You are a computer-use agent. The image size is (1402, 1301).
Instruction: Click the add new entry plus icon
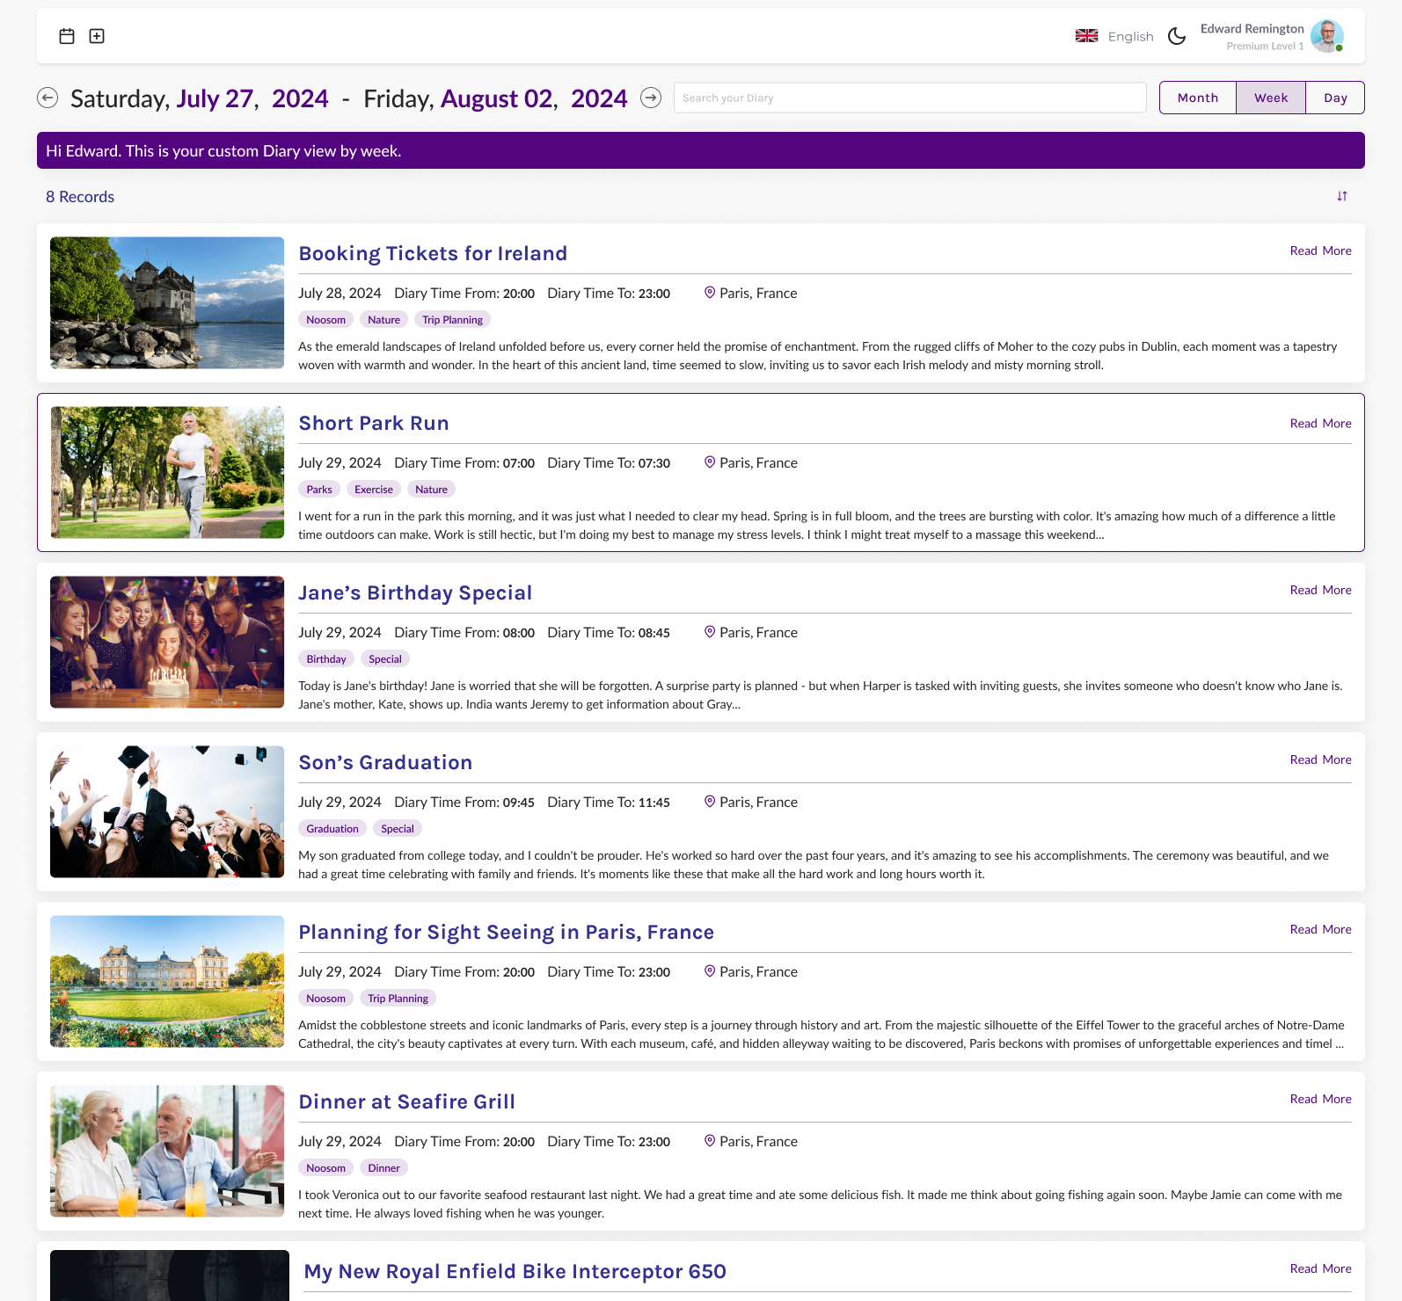pyautogui.click(x=97, y=36)
